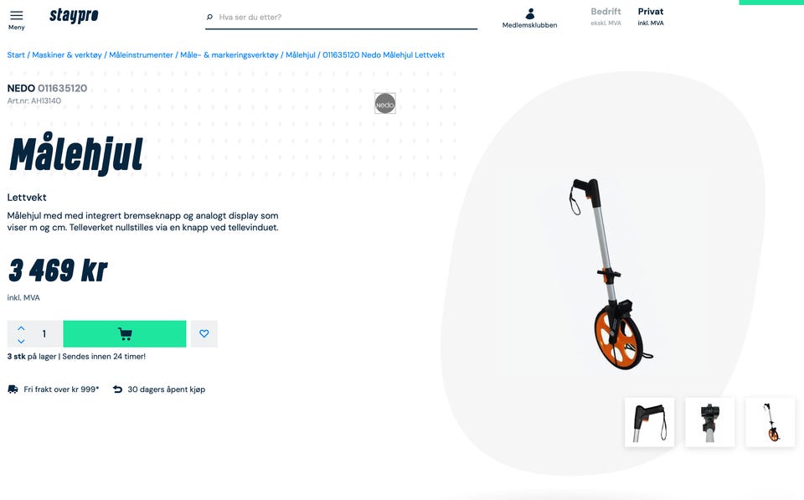Viewport: 804px width, 500px height.
Task: Switch pricing to Bedrift ekskl. MVA
Action: (x=606, y=17)
